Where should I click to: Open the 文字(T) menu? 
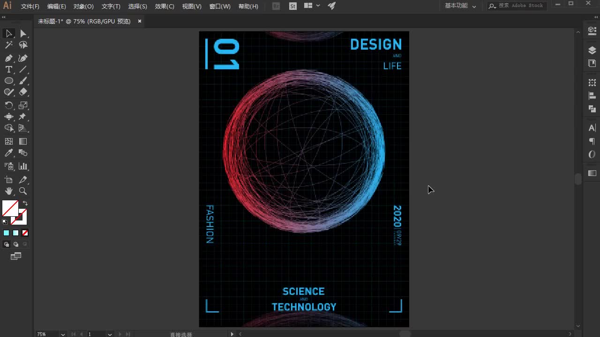111,6
